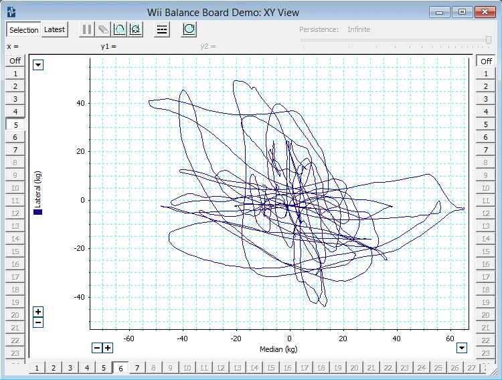
Task: Select channel 3 in right column
Action: coord(486,99)
